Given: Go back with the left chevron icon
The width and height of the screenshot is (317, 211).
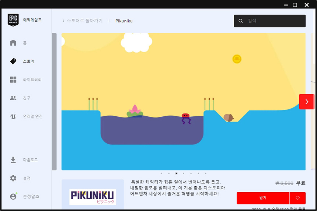Looking at the screenshot, I should (x=63, y=21).
